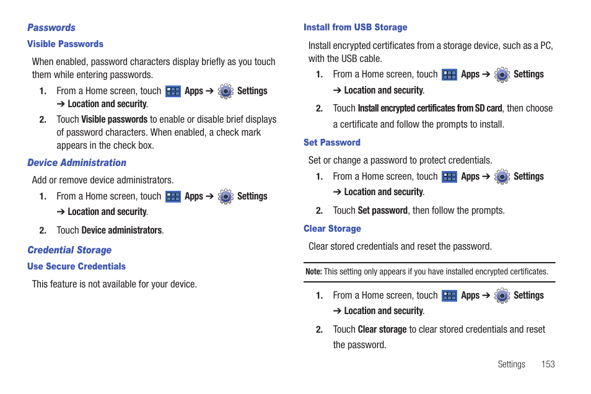Click the Settings gear under Set Password
The height and width of the screenshot is (394, 591).
(502, 177)
